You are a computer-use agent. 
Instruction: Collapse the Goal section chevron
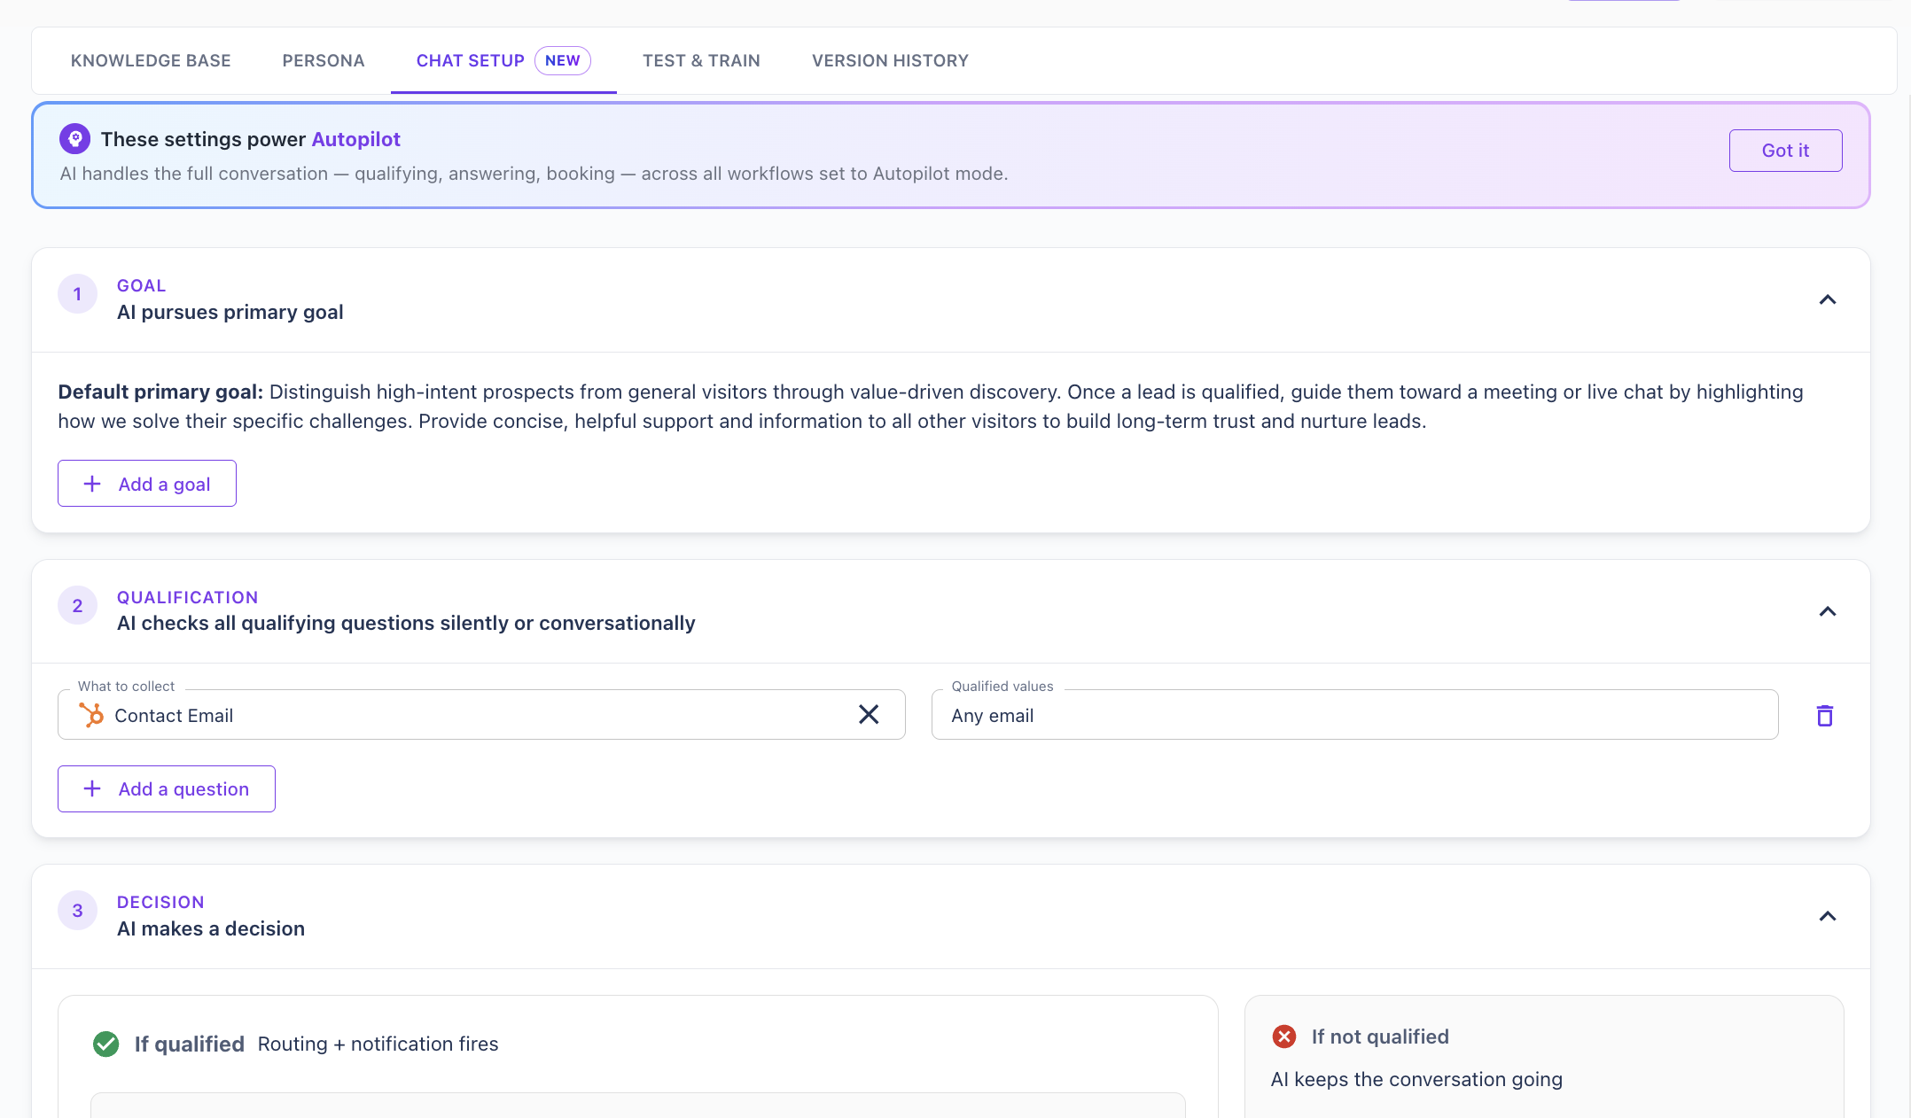(1827, 299)
